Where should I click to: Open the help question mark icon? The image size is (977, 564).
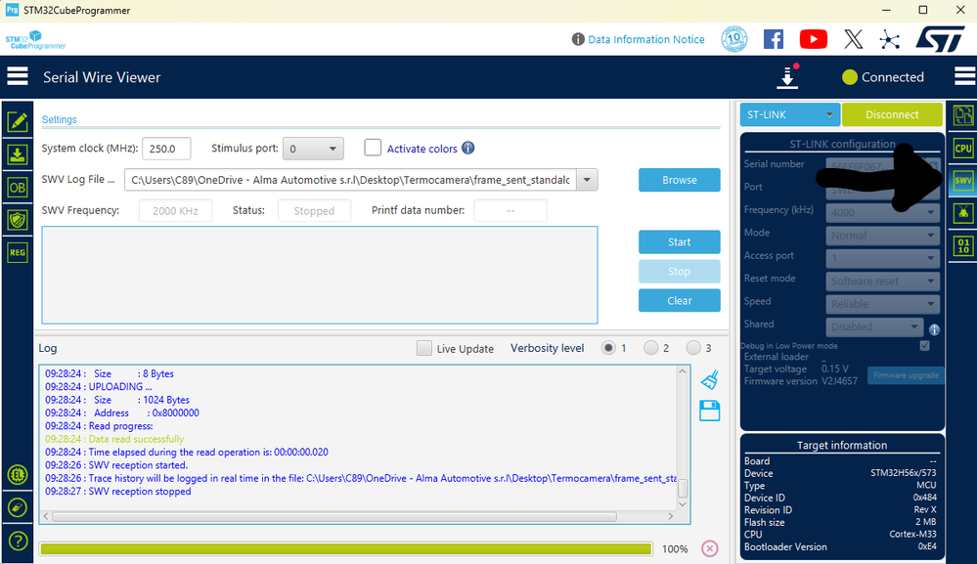coord(18,541)
